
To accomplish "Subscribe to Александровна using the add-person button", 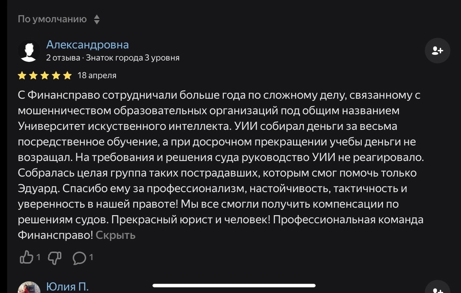I will coord(438,51).
